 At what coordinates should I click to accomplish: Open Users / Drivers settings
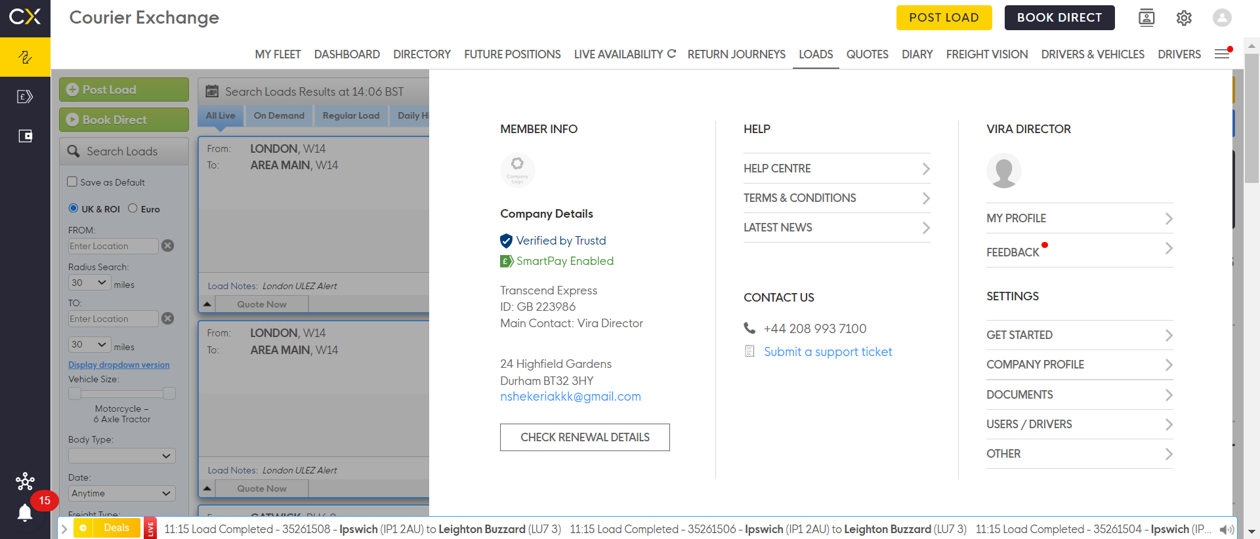(1080, 424)
